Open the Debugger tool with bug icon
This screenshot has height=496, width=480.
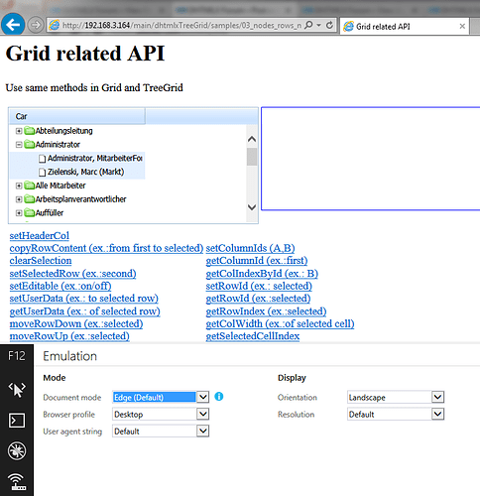click(17, 450)
